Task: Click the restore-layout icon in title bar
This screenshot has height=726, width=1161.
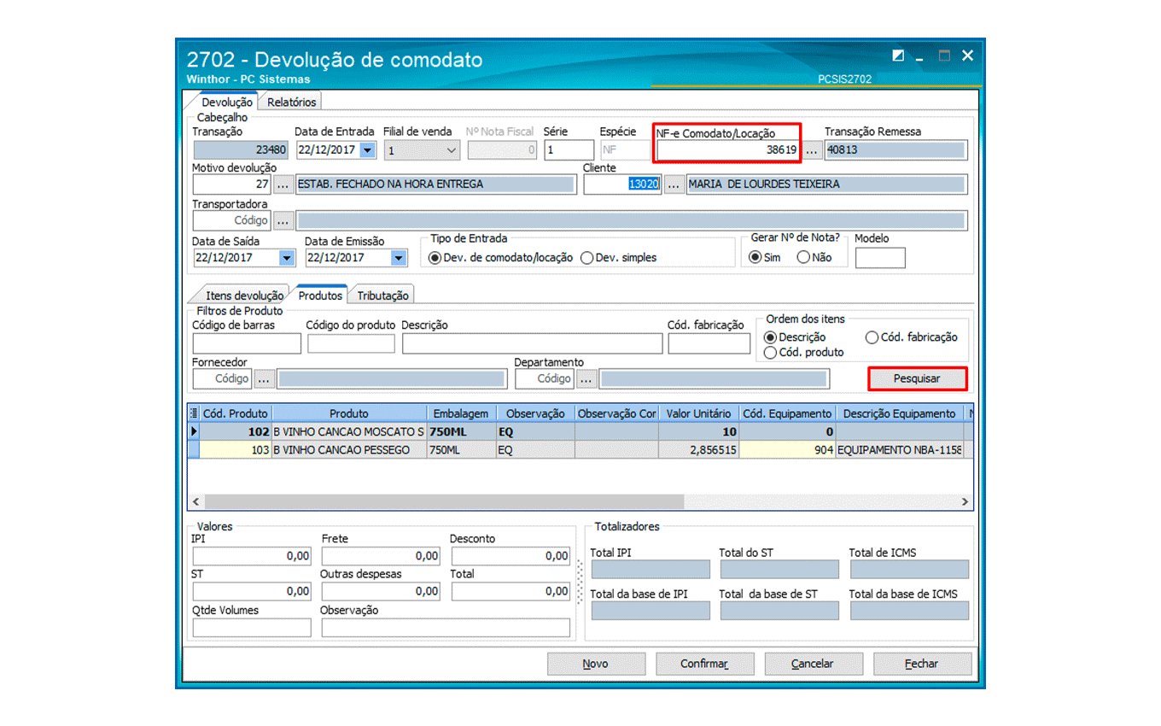Action: 898,56
